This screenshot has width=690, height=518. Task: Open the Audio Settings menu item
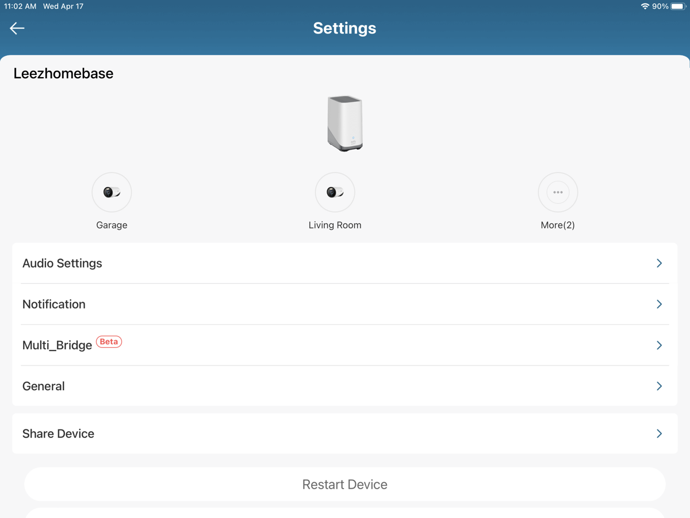(62, 263)
